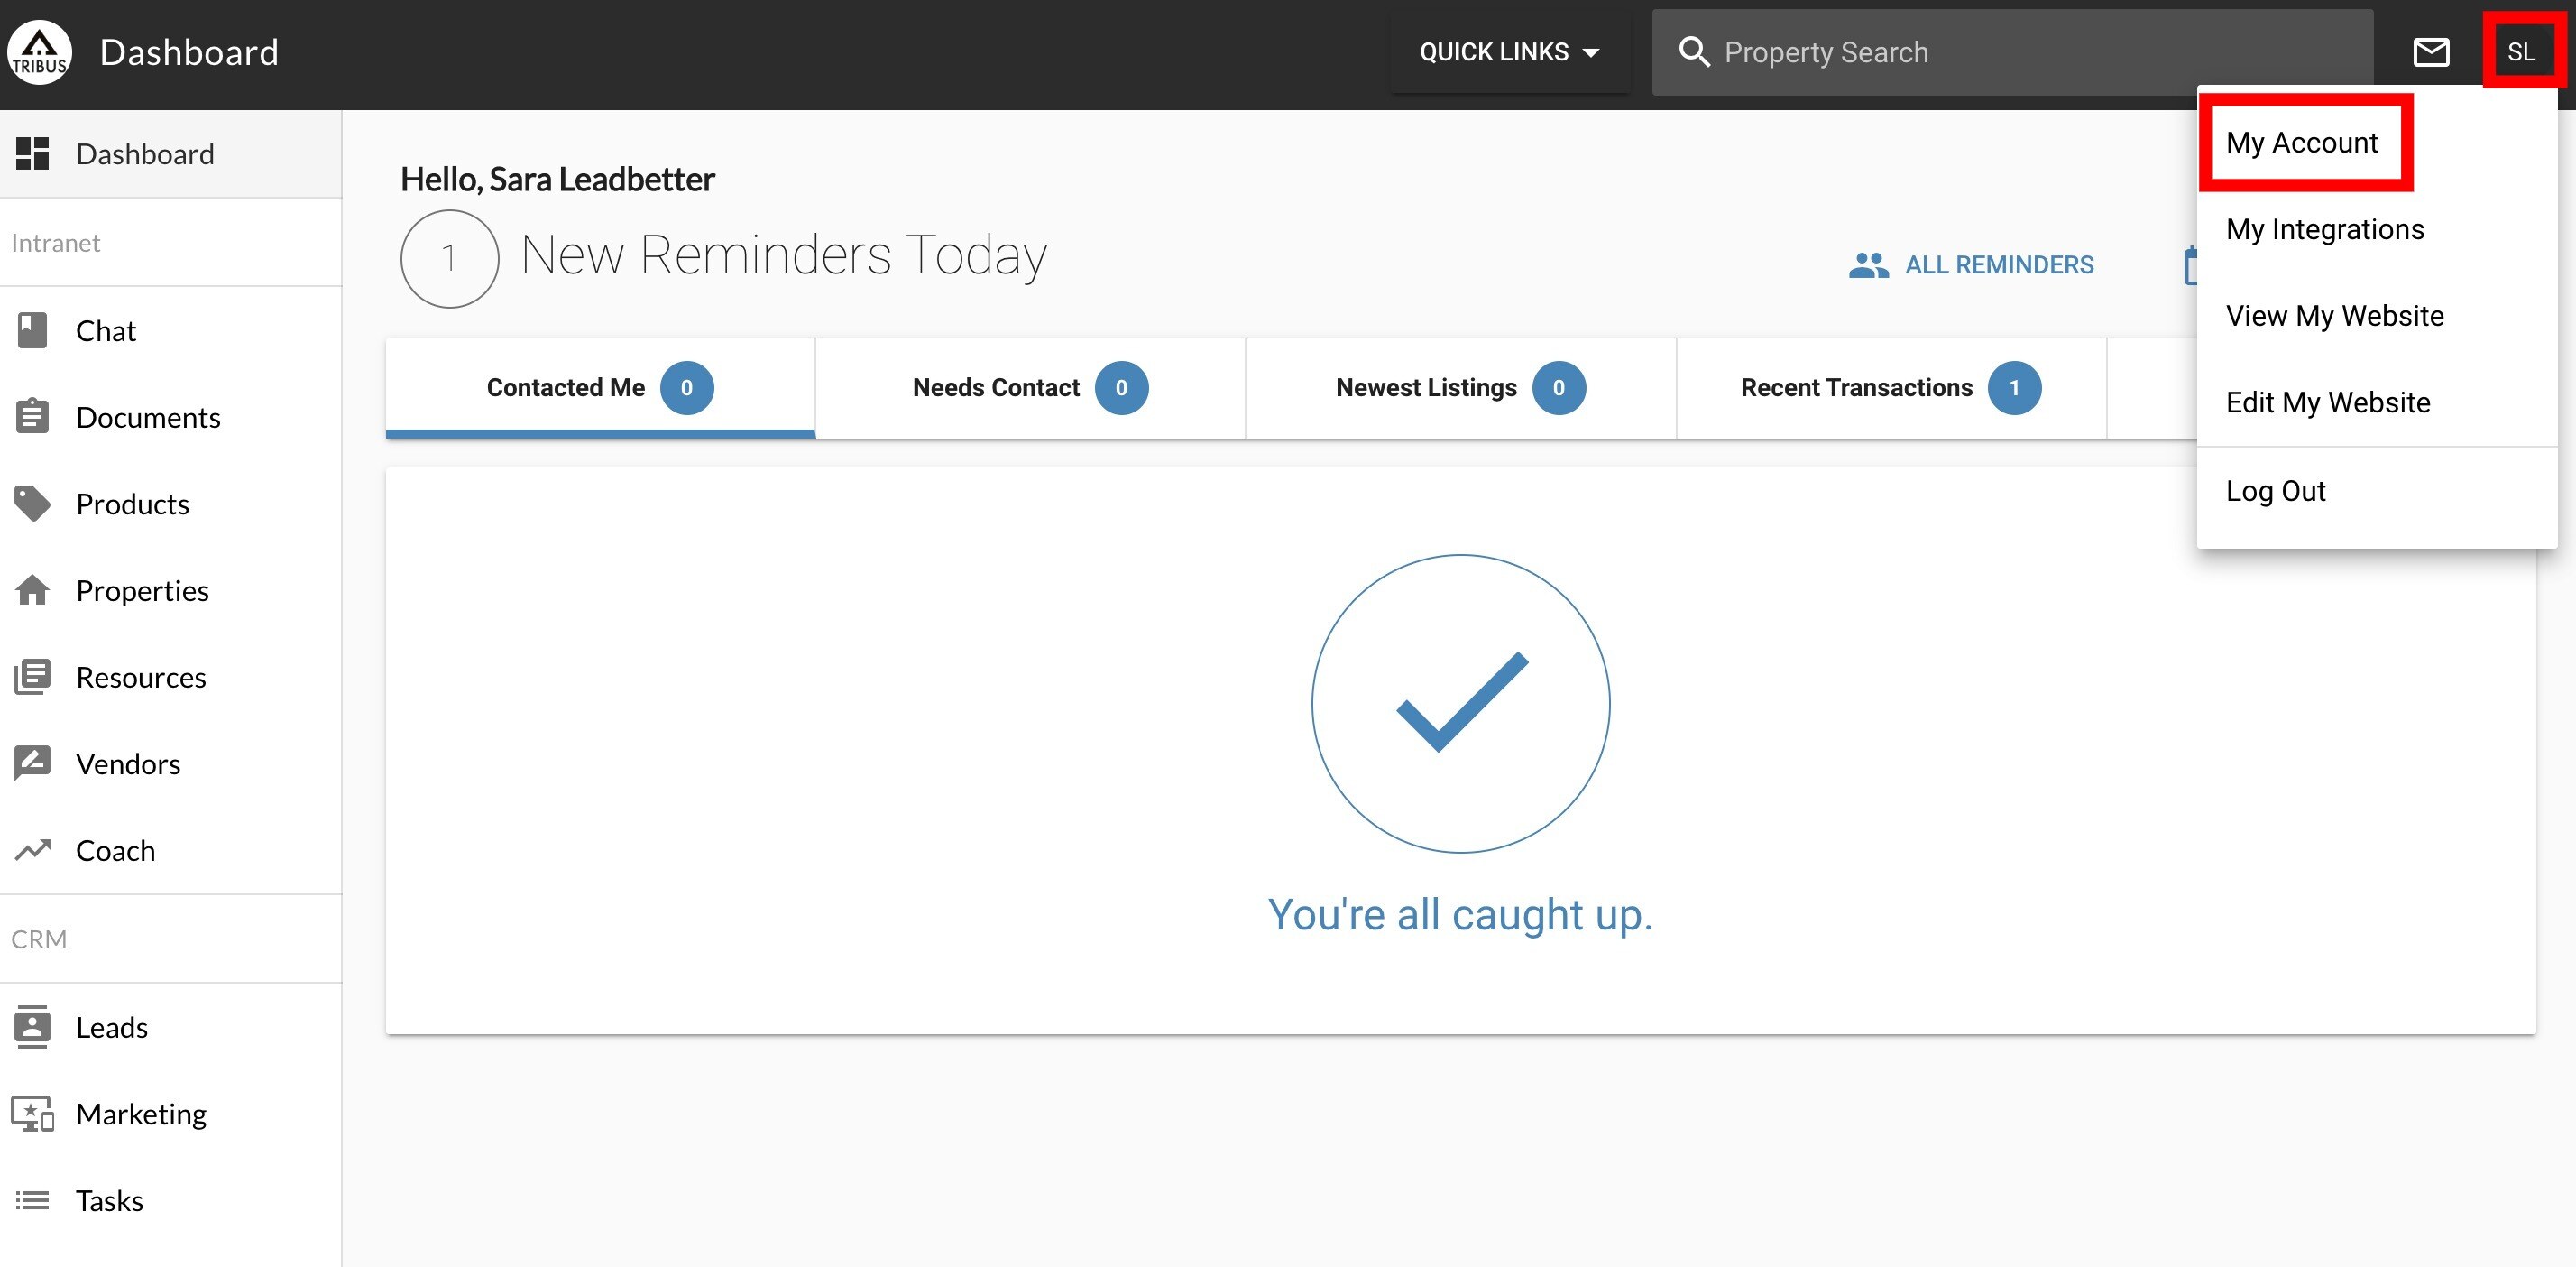The height and width of the screenshot is (1267, 2576).
Task: Go to Tasks sidebar item
Action: [170, 1200]
